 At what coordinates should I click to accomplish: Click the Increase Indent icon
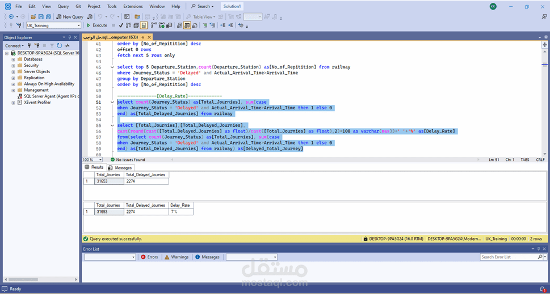pos(230,25)
